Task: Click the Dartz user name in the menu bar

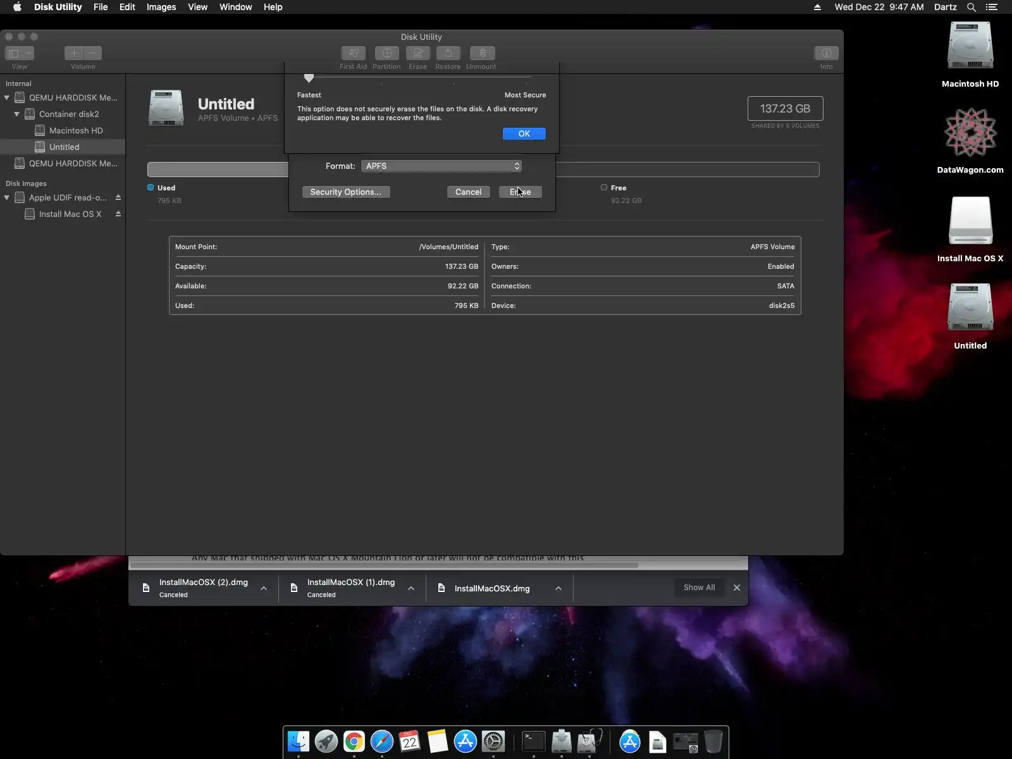Action: coord(946,7)
